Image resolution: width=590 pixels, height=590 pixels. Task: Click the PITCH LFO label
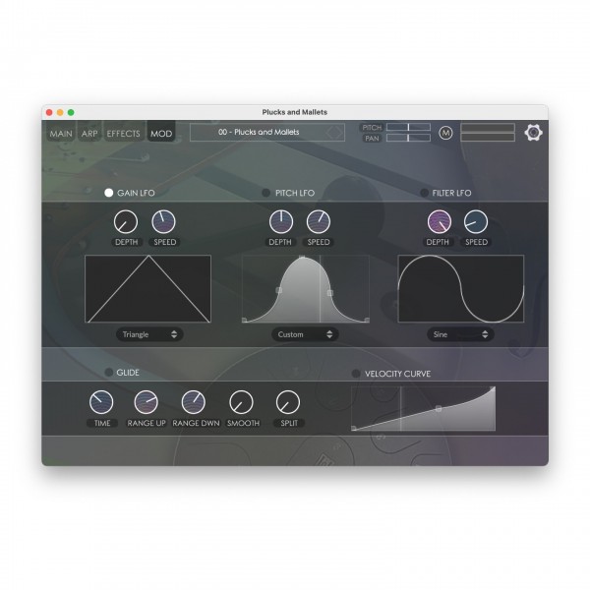click(x=295, y=193)
